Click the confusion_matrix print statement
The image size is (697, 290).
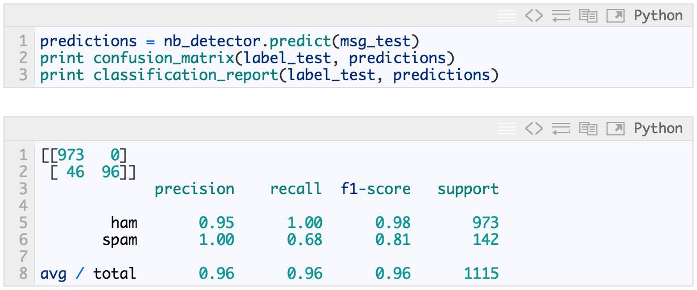tap(247, 58)
